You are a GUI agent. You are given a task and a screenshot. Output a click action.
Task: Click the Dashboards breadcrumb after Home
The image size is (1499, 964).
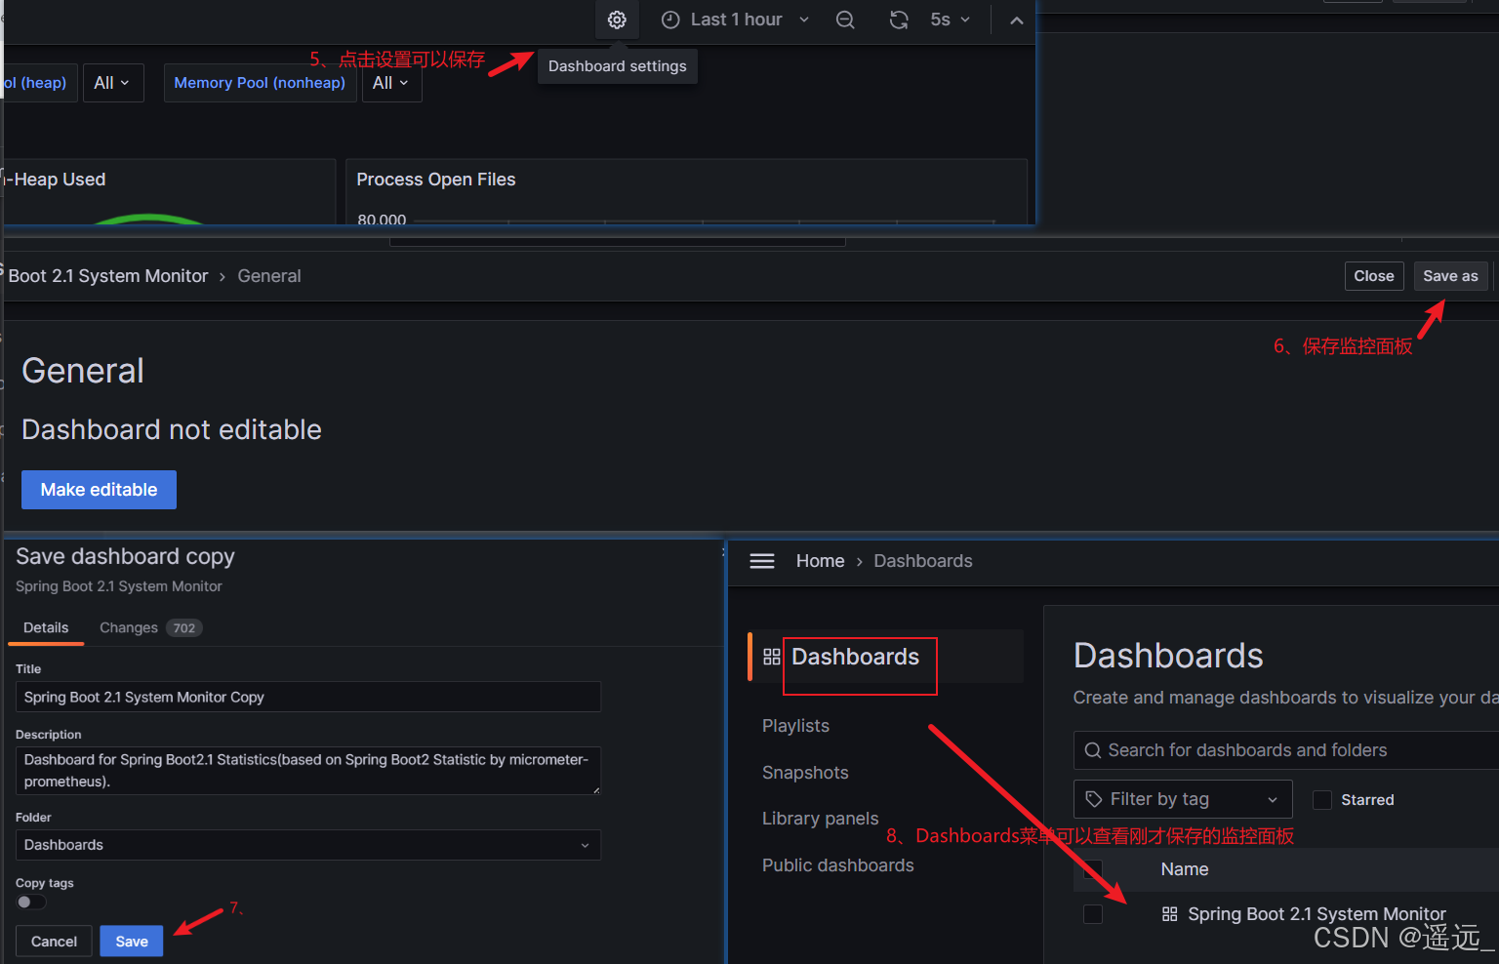[x=923, y=561]
